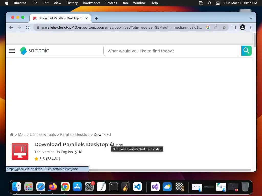Screen dimensions: 262x196
Task: Open Visual Studio from the Dock
Action: pyautogui.click(x=155, y=187)
